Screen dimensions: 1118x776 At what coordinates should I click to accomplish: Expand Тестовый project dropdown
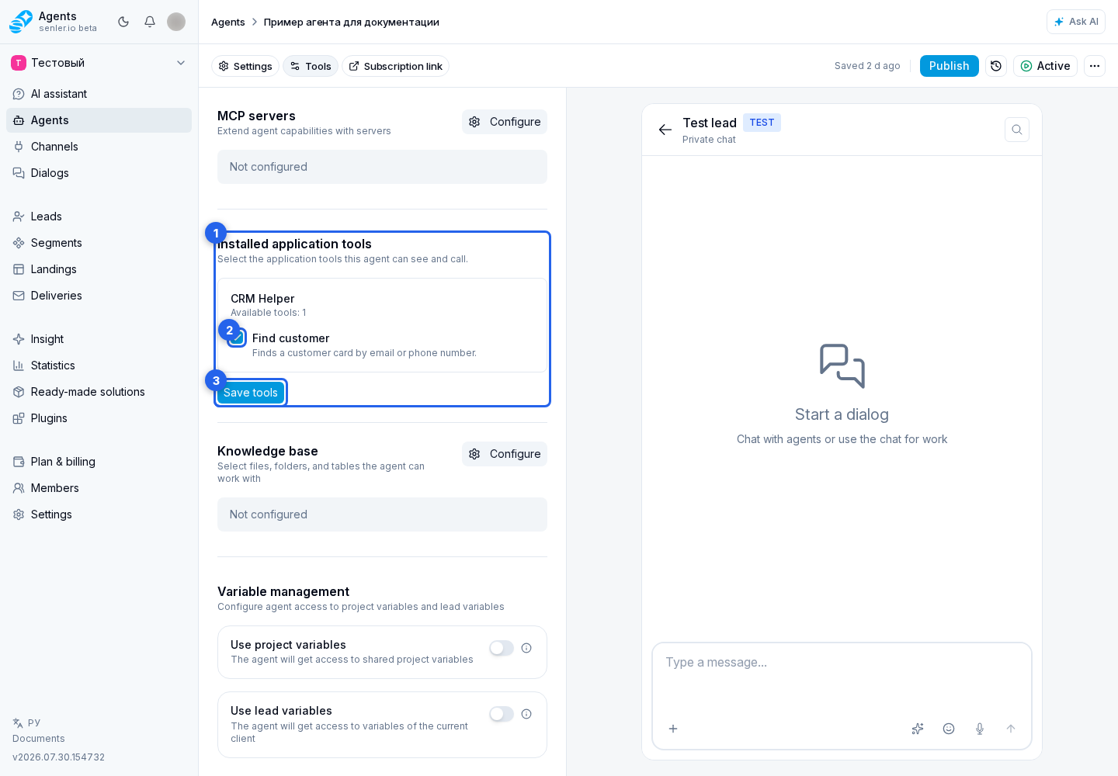click(x=99, y=63)
